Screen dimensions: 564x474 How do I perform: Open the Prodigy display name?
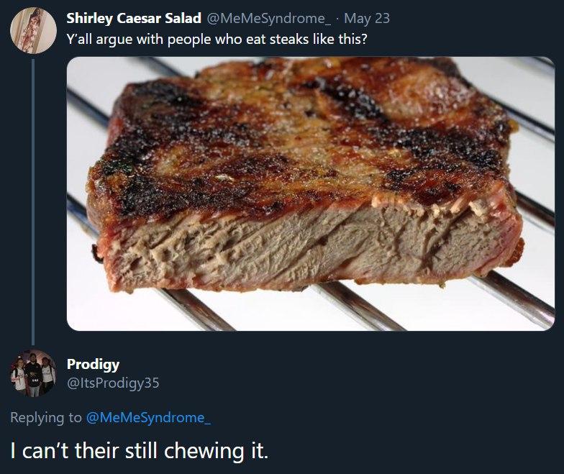pos(93,364)
